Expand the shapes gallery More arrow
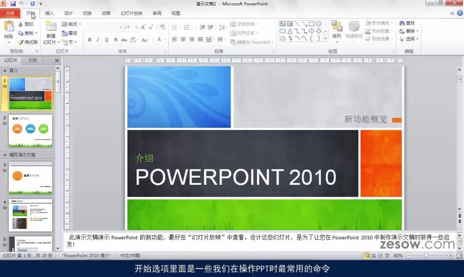The width and height of the screenshot is (464, 277). [326, 38]
